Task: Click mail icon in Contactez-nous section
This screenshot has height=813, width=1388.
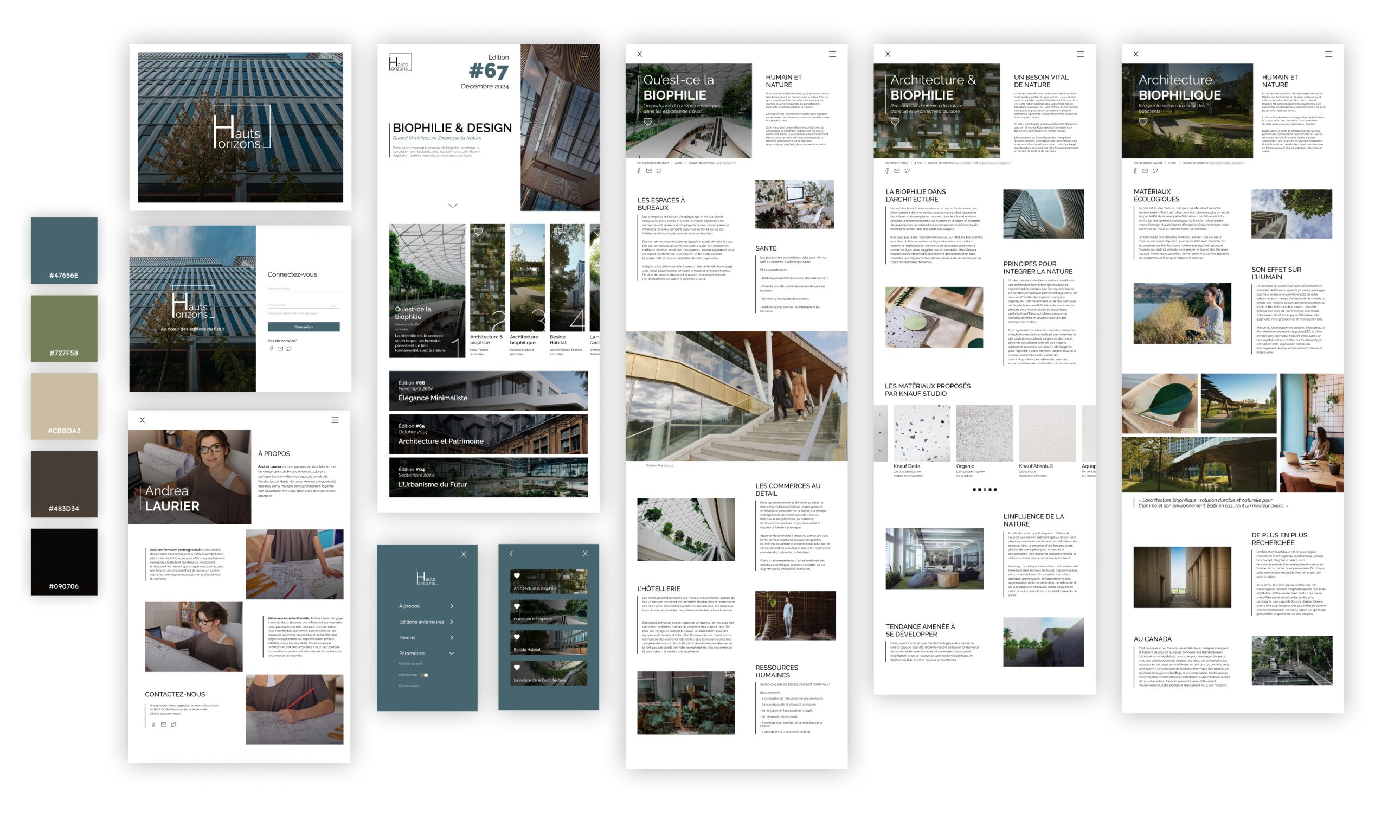Action: (164, 725)
